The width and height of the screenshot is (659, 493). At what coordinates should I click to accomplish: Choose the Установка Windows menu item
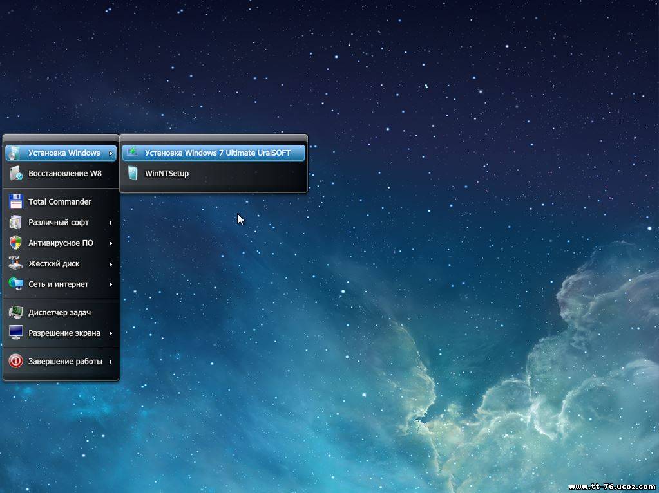tap(61, 153)
